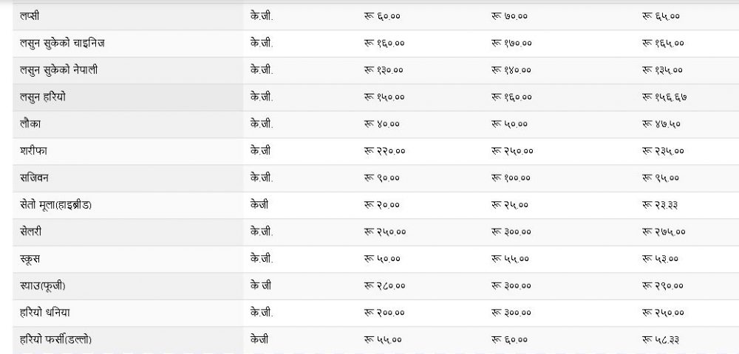Select the average price रू २३.३३
Screen dimensions: 739x354
click(x=660, y=205)
